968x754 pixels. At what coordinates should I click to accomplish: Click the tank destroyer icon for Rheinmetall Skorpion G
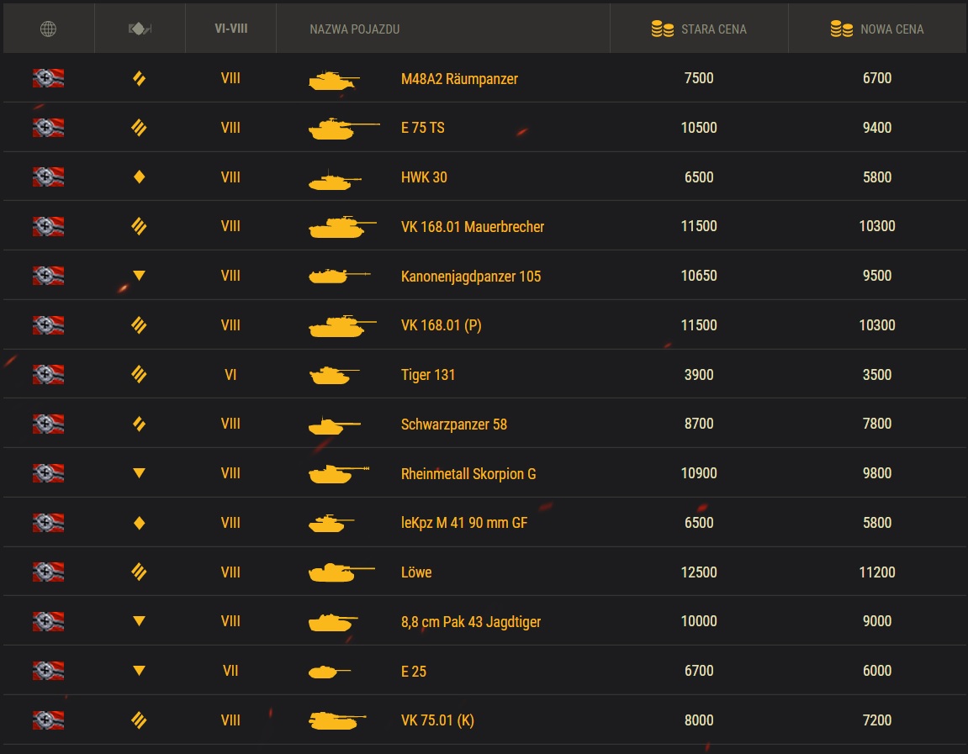click(x=140, y=473)
